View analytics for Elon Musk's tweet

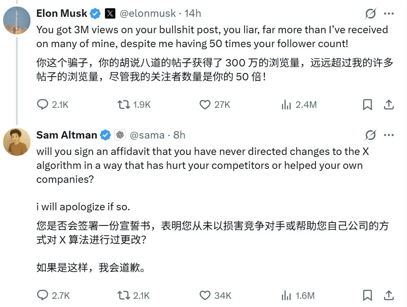286,105
